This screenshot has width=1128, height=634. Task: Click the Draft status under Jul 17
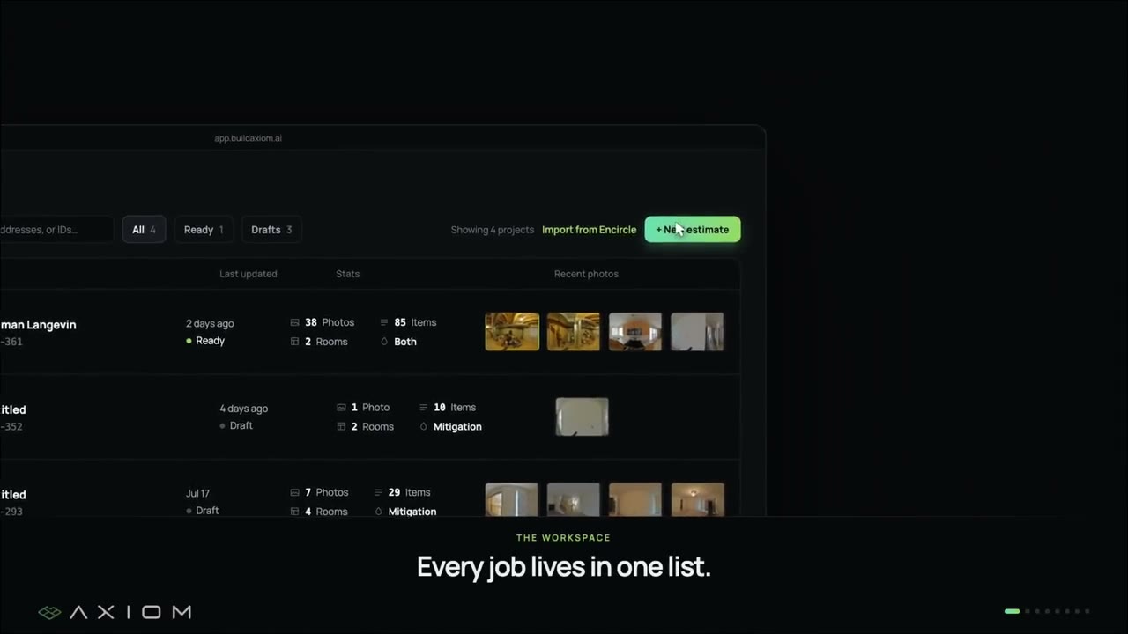point(208,511)
